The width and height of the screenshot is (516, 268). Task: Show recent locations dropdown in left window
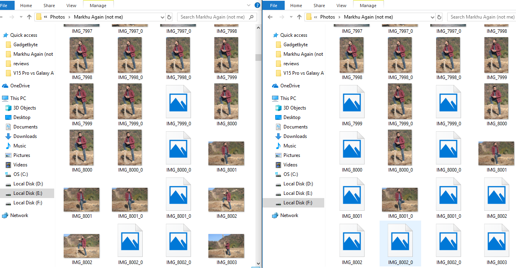21,17
